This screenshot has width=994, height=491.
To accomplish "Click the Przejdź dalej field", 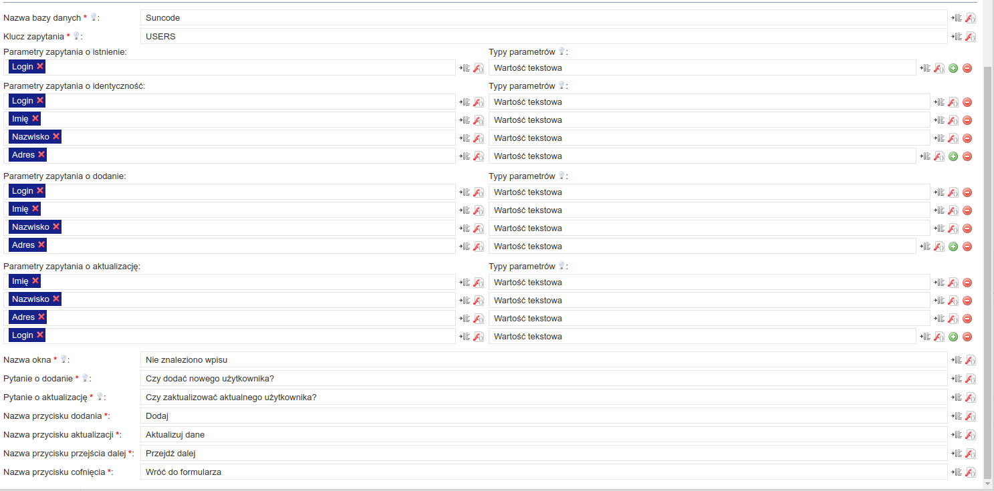I will click(x=544, y=454).
